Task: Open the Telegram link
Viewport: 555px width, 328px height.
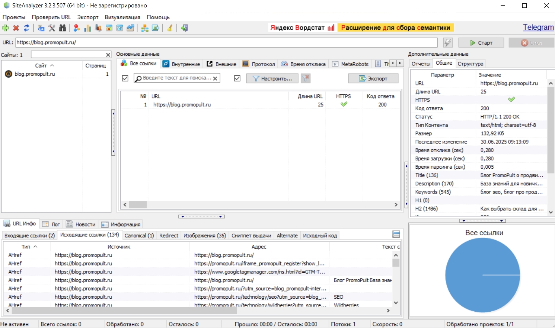Action: tap(538, 27)
